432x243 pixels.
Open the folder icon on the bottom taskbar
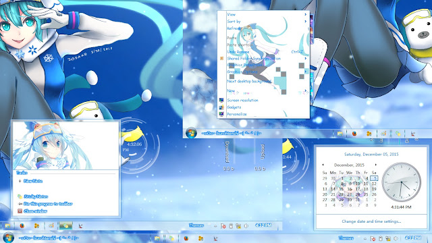pos(157,238)
